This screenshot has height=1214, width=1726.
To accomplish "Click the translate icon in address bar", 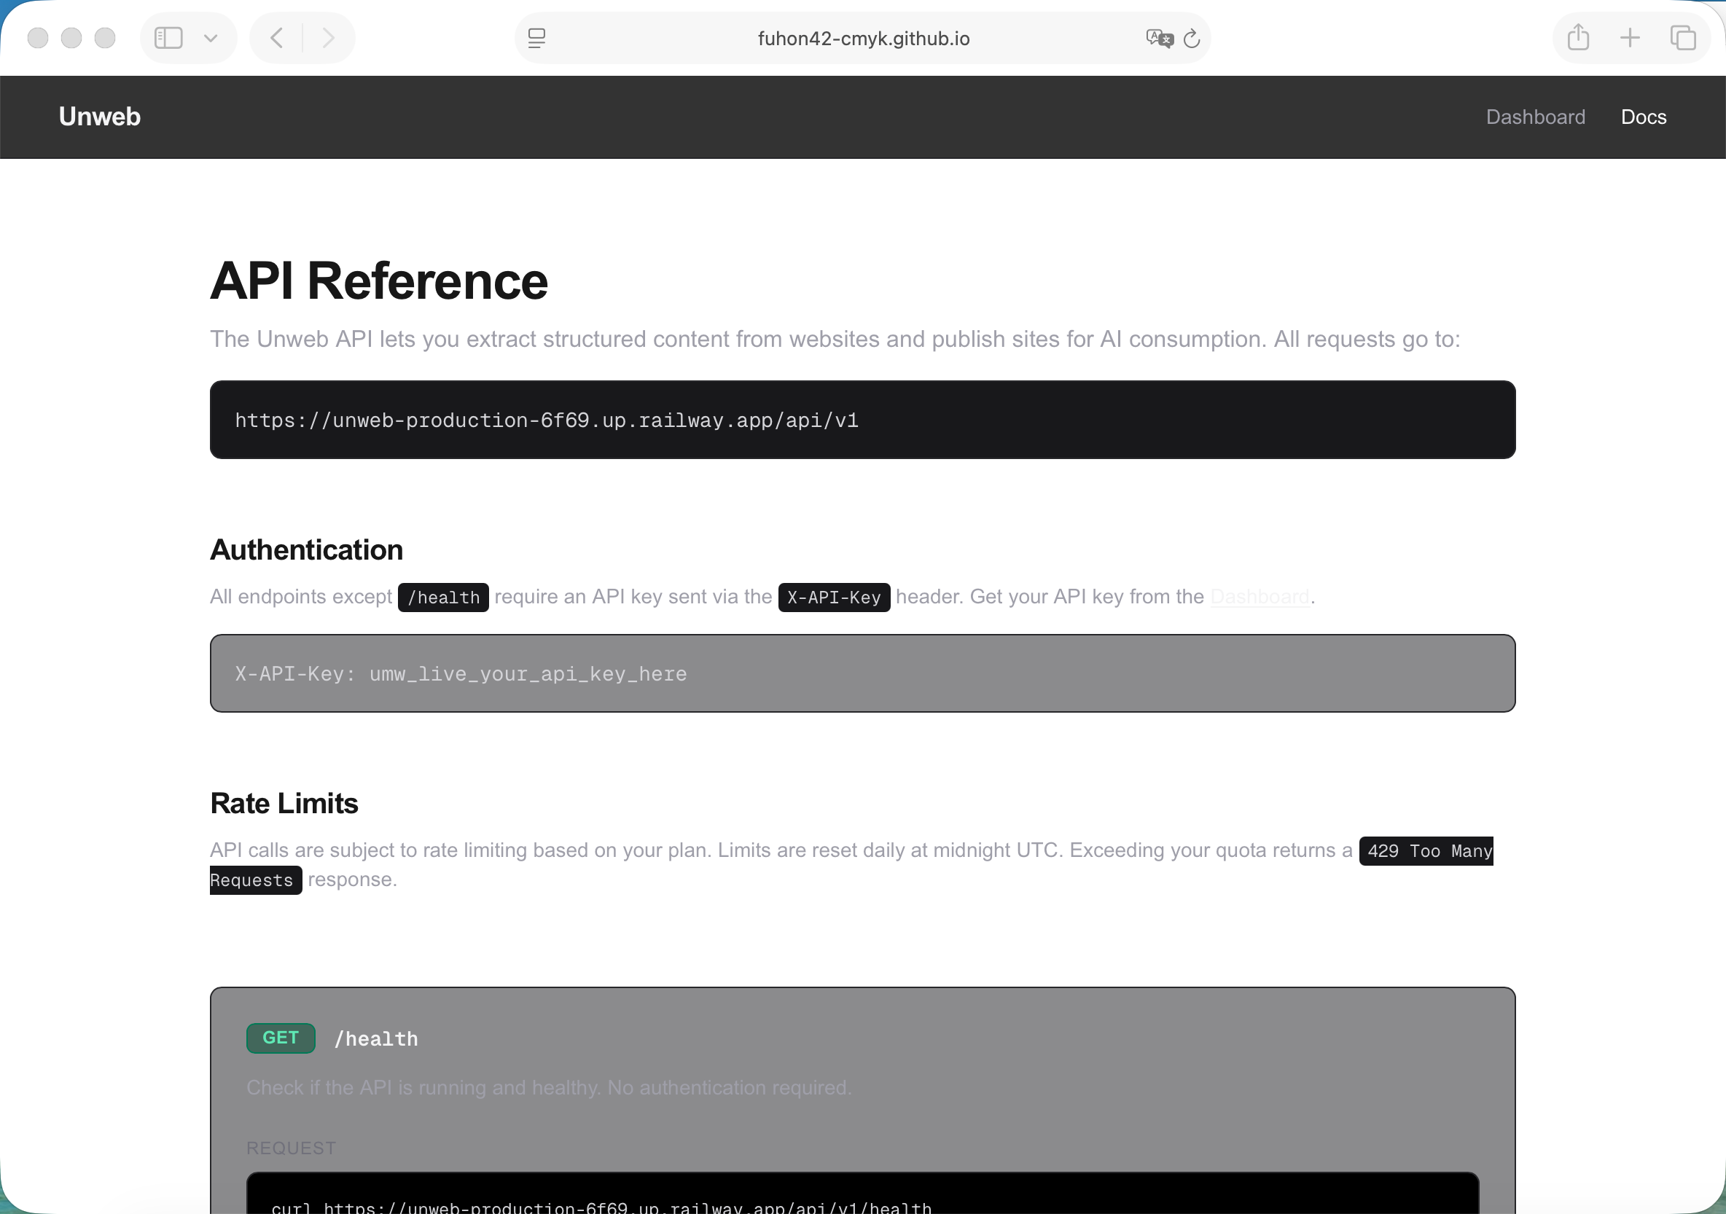I will [1159, 39].
